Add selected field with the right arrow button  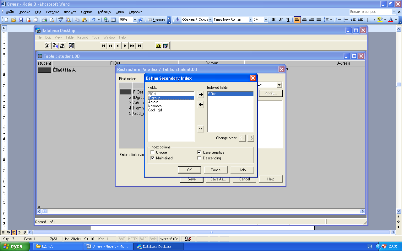(201, 94)
